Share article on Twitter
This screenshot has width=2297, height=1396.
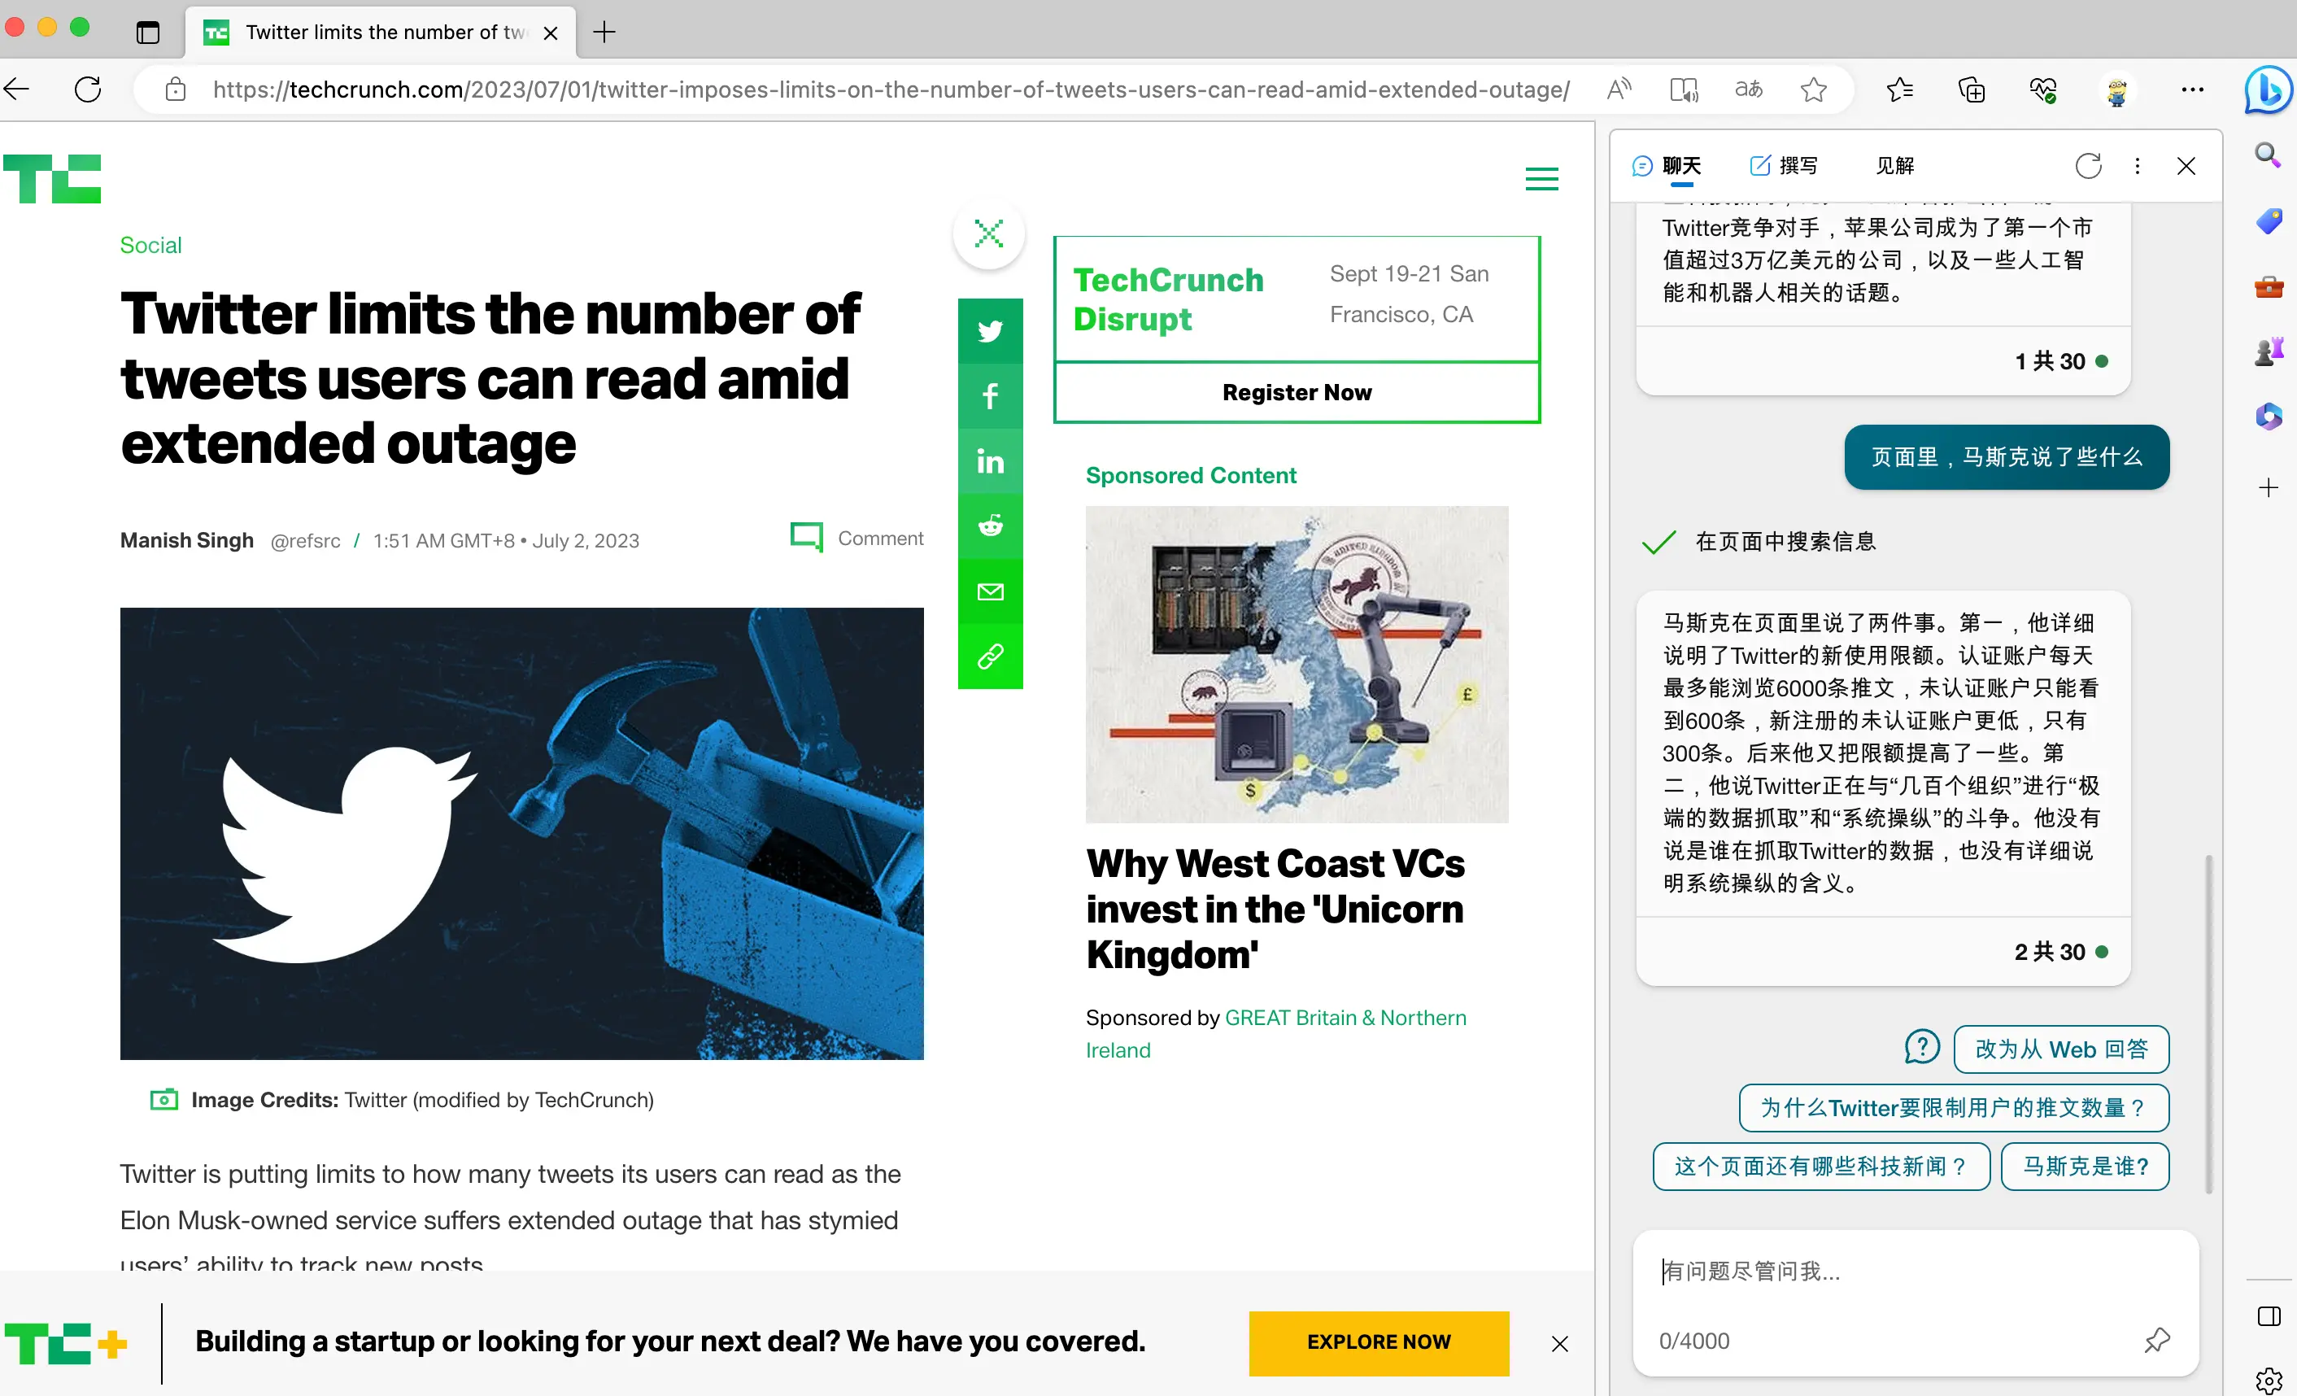[990, 331]
